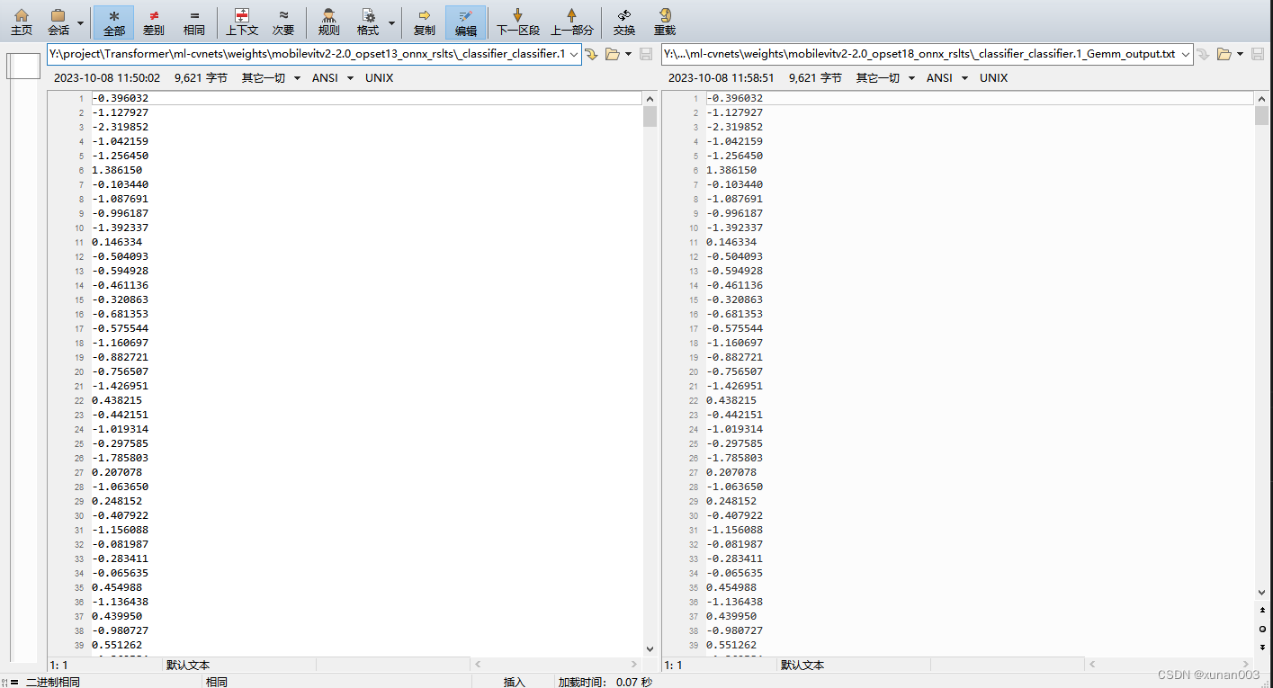Browse for a right file using folder icon
Screen dimensions: 1273x688
(1224, 55)
